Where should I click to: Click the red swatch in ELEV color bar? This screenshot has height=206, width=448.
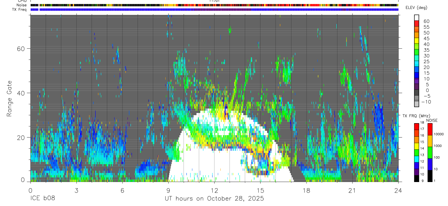417,24
